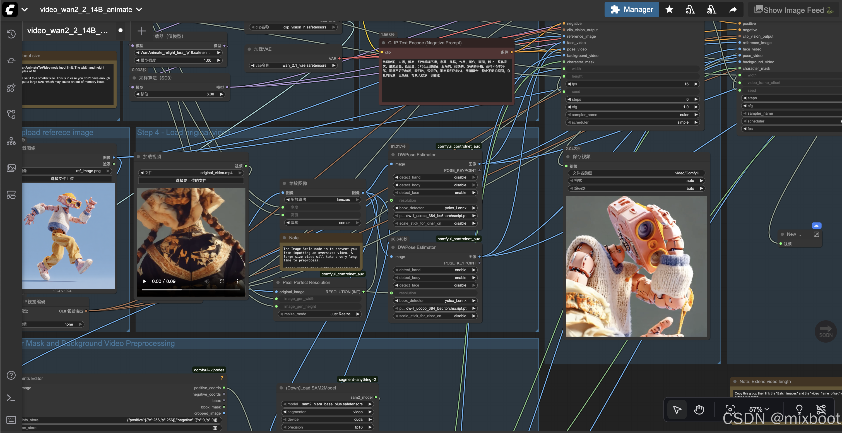This screenshot has height=433, width=842.
Task: Toggle the bottom console panel icon
Action: tap(11, 398)
